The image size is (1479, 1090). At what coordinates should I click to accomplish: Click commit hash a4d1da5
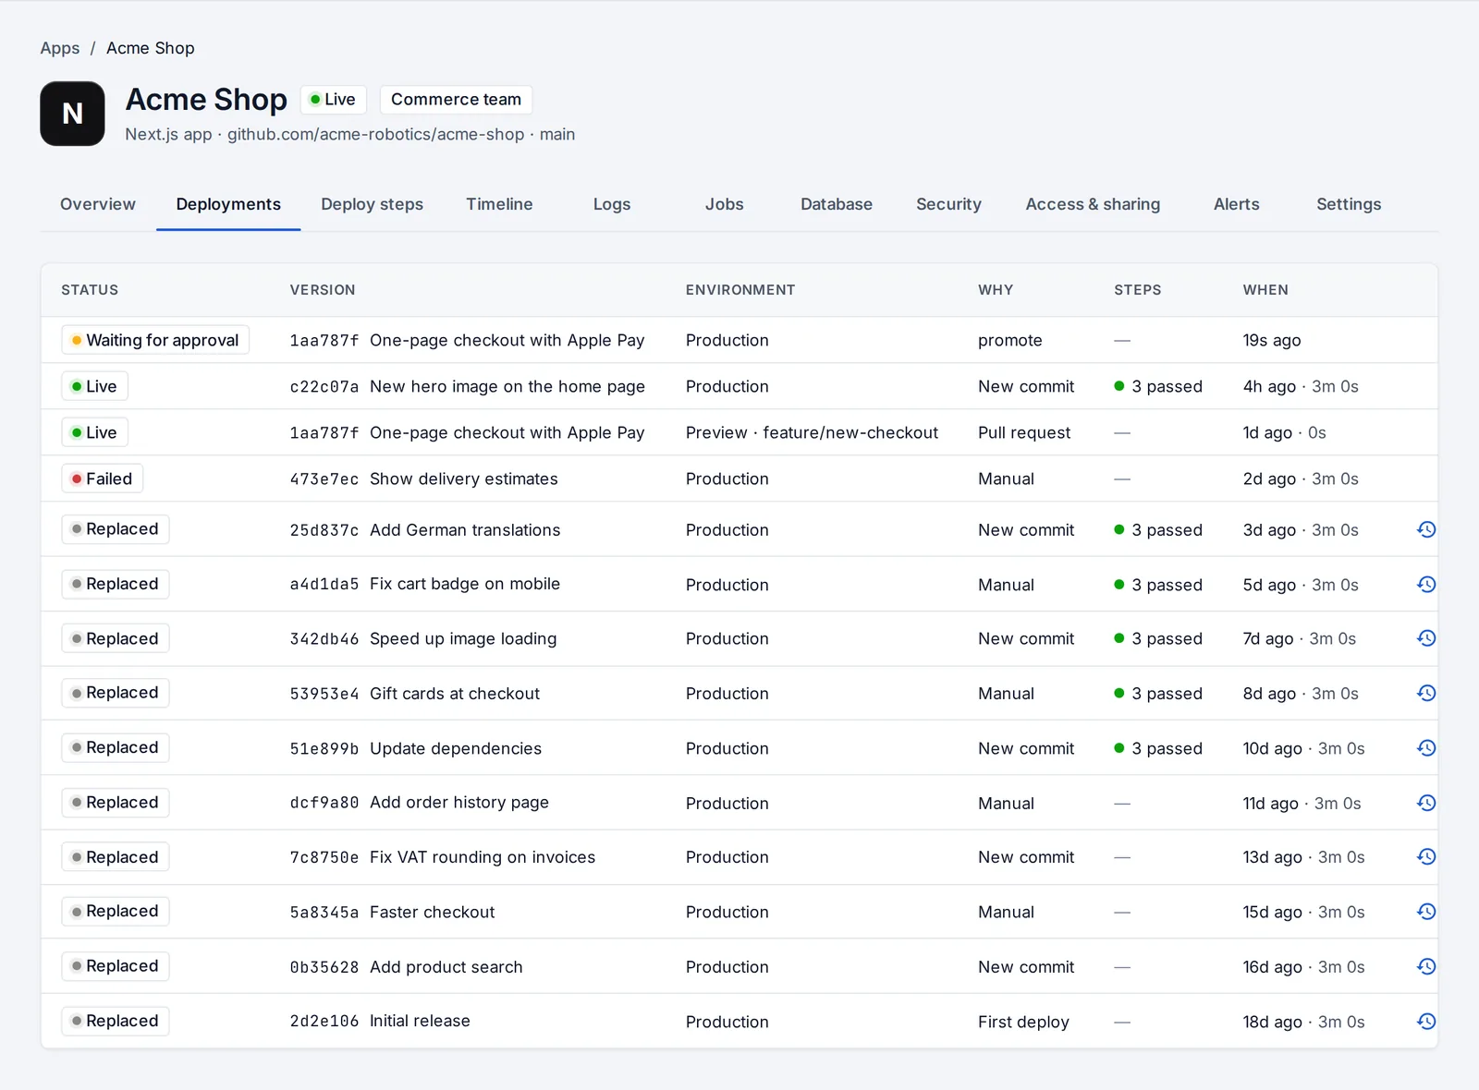(x=324, y=585)
